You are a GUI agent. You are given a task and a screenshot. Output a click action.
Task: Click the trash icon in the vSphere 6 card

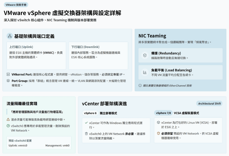click(x=86, y=134)
